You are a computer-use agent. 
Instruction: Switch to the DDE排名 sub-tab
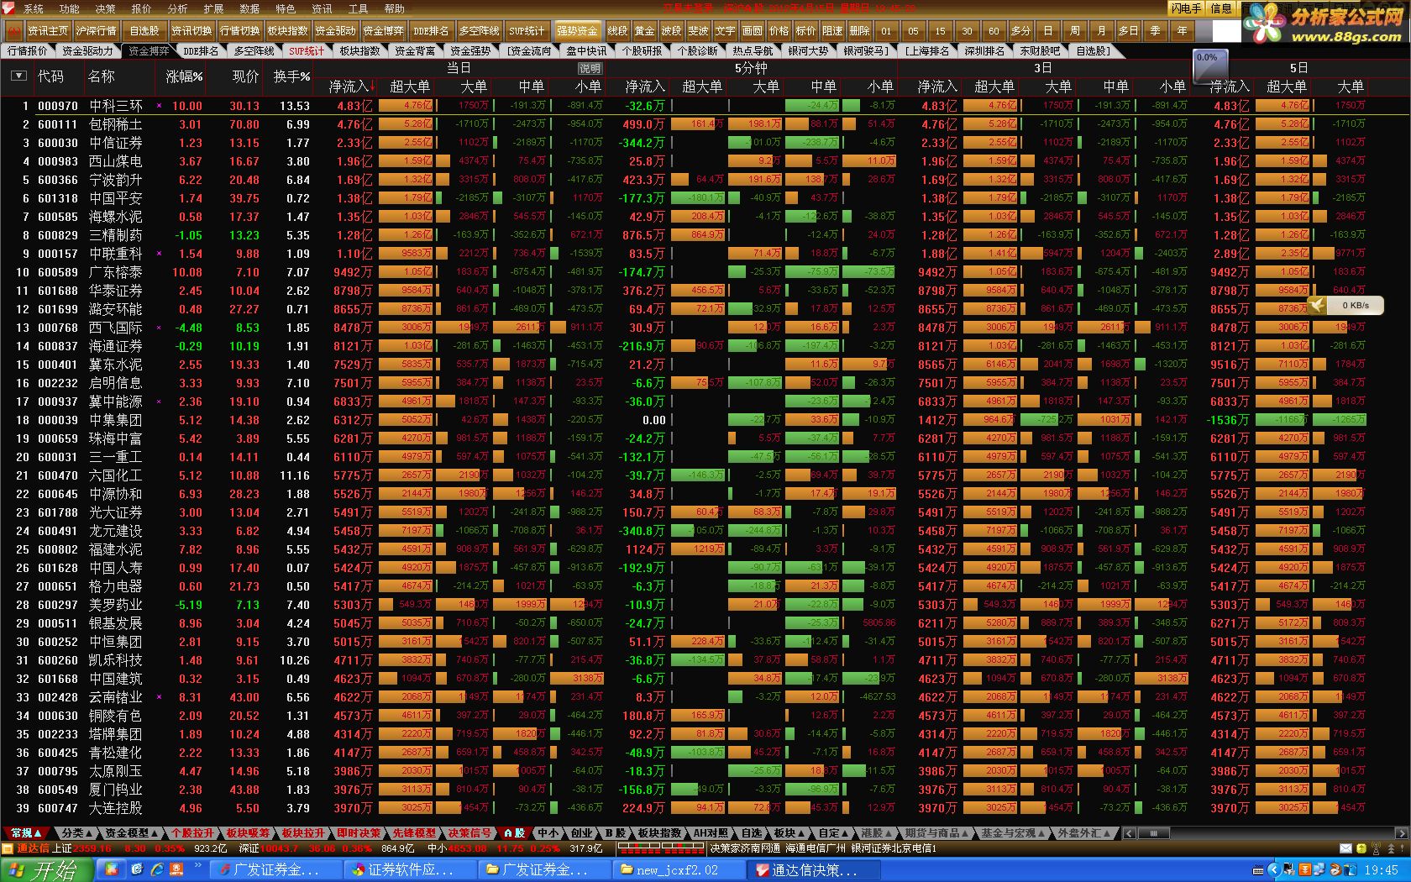tap(201, 51)
